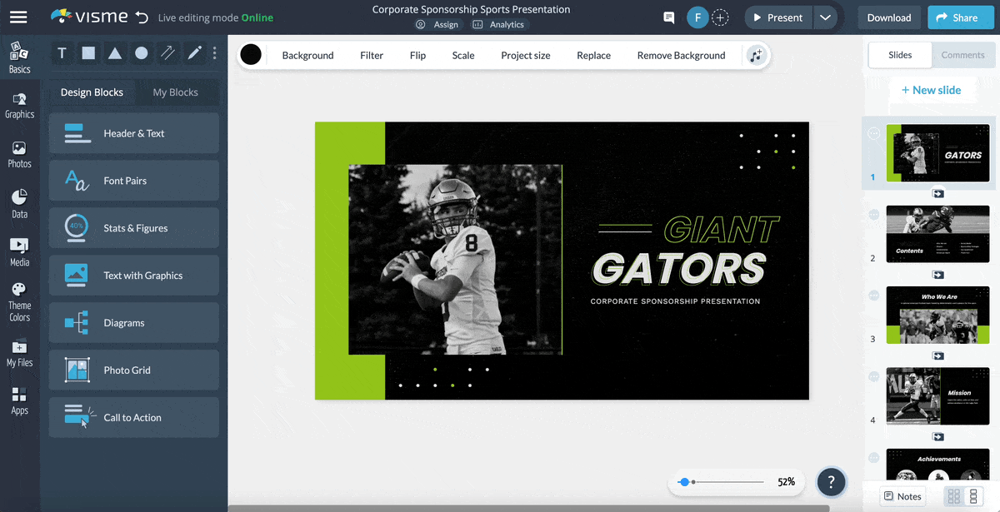
Task: Switch to the Comments tab
Action: (x=962, y=55)
